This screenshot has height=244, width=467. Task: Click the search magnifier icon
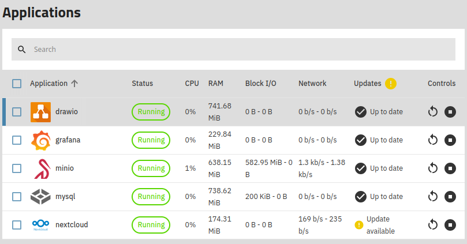pyautogui.click(x=21, y=50)
